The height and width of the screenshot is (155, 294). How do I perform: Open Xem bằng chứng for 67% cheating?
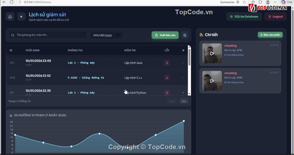(x=234, y=55)
